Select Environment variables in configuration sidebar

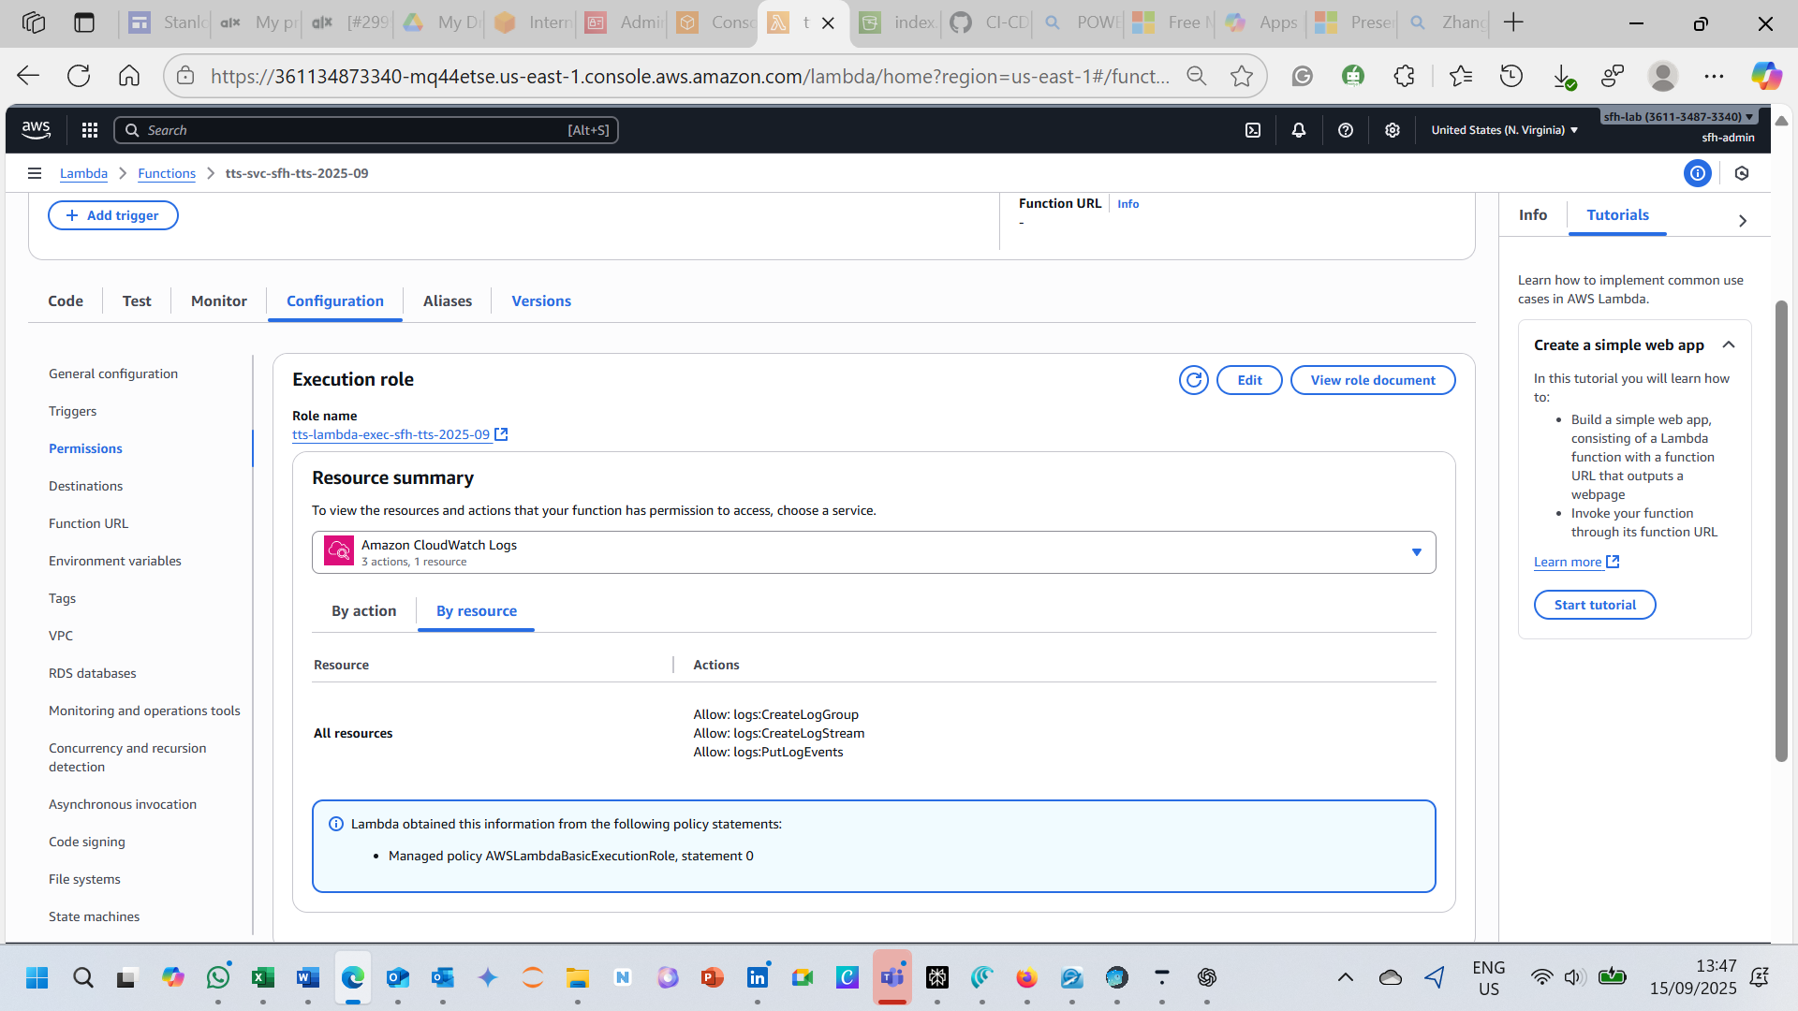tap(115, 561)
